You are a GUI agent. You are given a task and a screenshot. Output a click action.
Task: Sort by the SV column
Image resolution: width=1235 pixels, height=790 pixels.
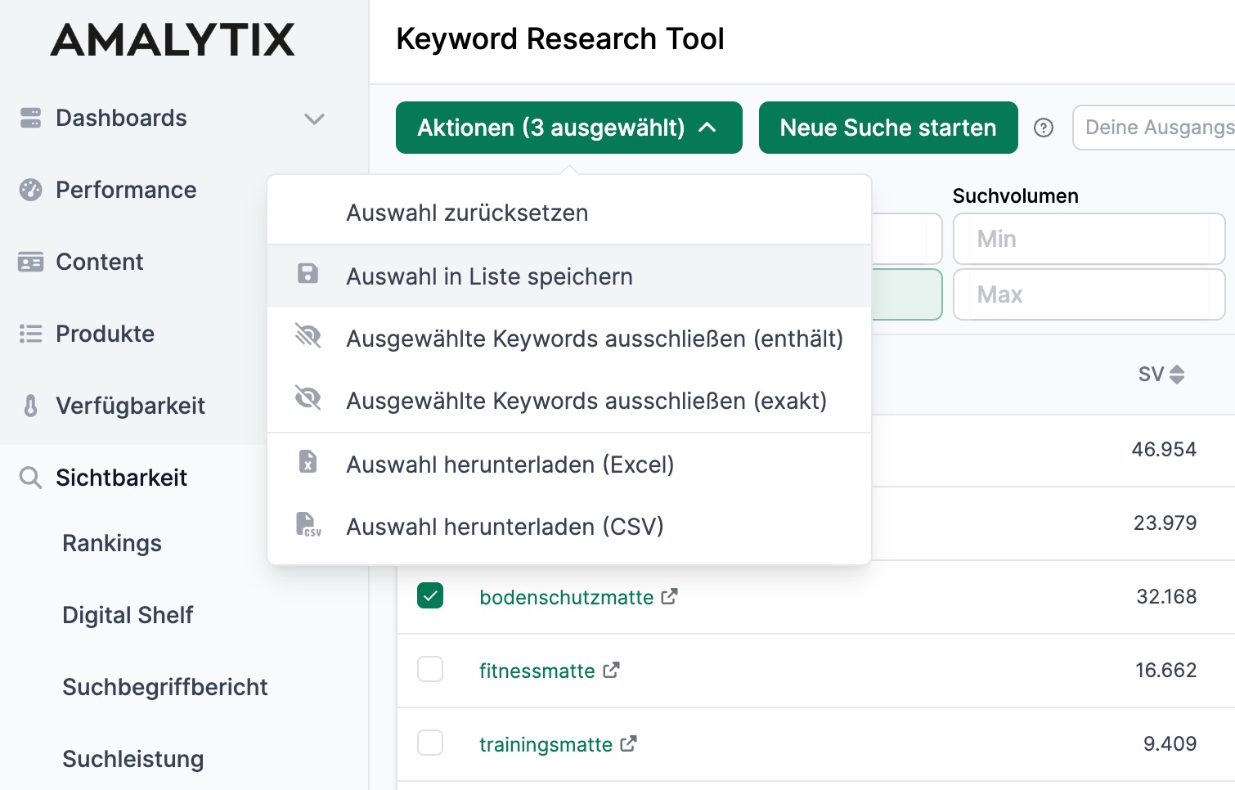coord(1161,375)
